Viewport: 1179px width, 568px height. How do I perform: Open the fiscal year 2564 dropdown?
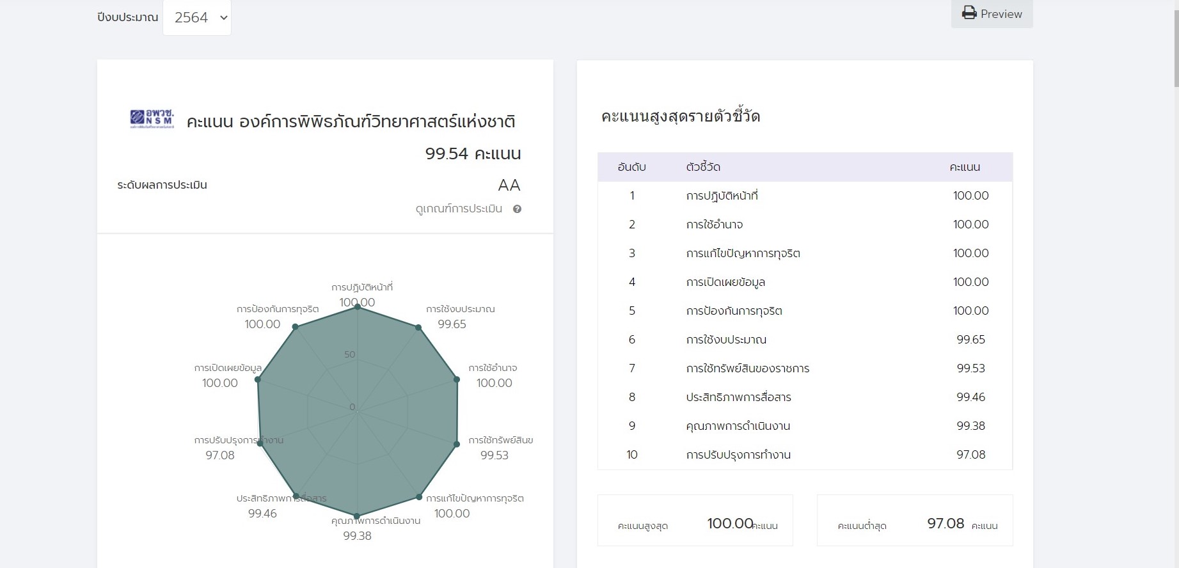[197, 18]
